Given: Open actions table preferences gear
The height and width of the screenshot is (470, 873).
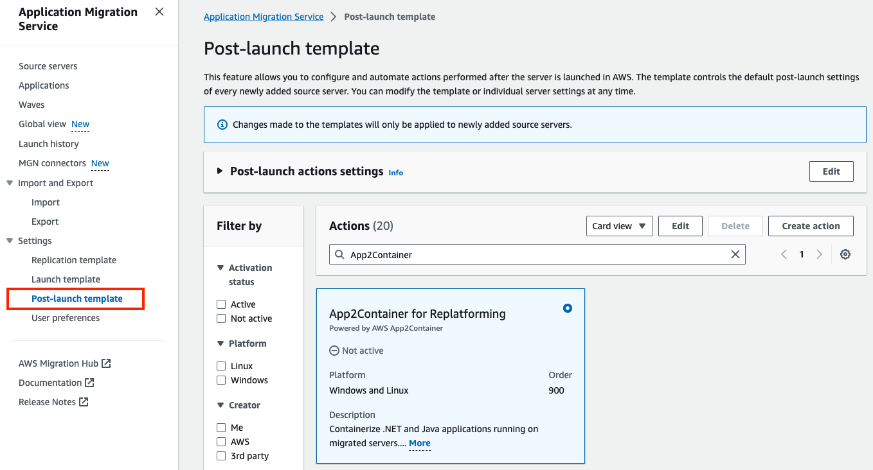Looking at the screenshot, I should (845, 254).
